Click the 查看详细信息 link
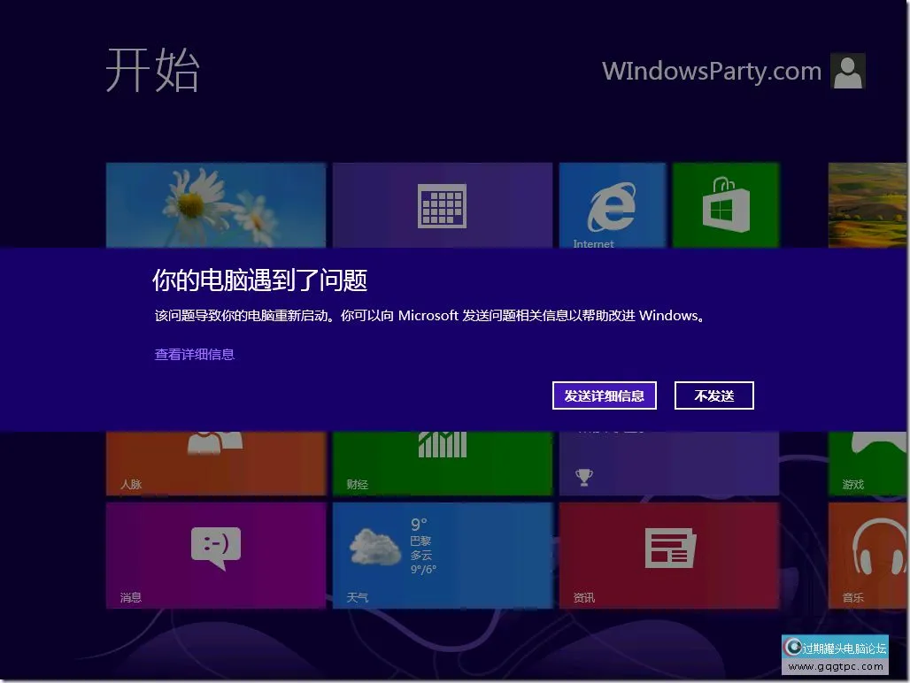910x683 pixels. tap(195, 354)
